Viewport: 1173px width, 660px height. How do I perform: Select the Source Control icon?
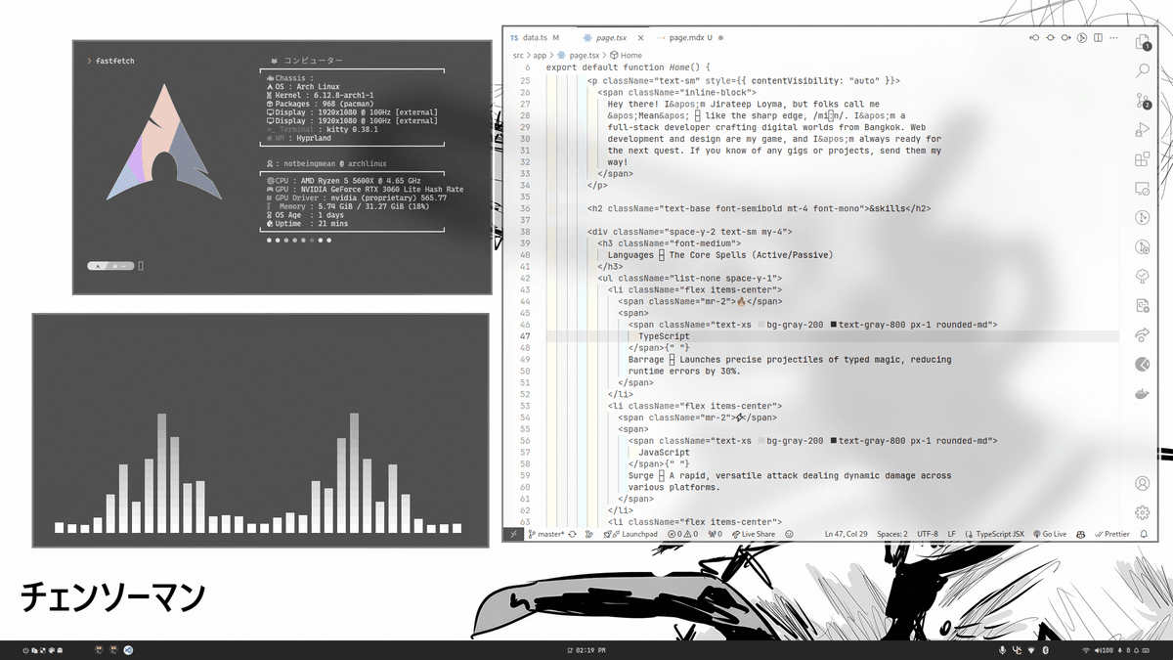(x=1142, y=100)
